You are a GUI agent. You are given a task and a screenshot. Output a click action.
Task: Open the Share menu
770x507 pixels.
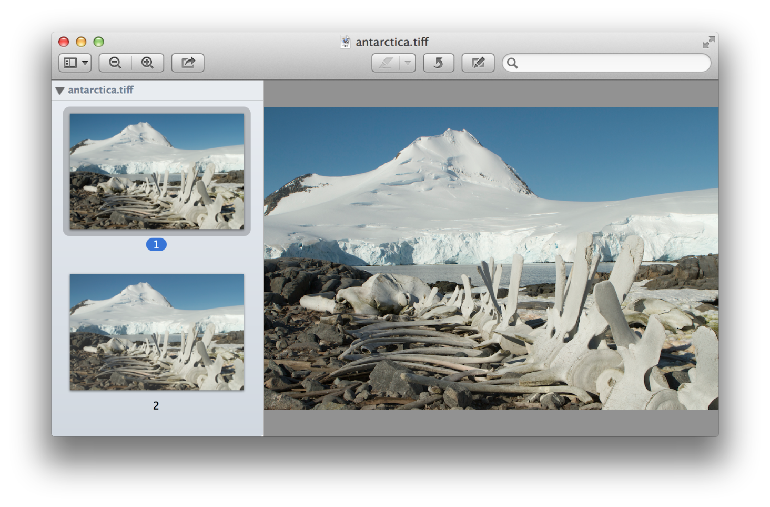[x=188, y=63]
